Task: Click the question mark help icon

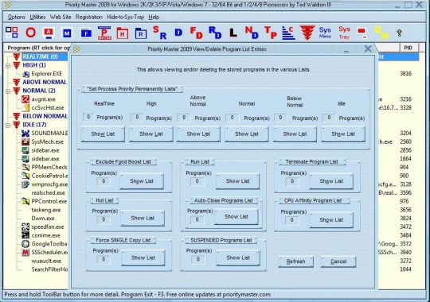Action: click(399, 33)
